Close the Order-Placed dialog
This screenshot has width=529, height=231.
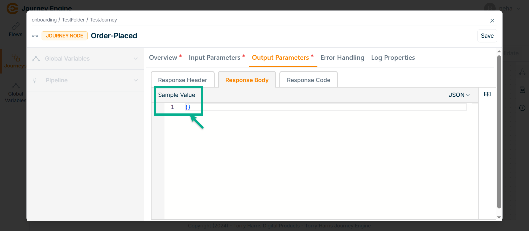pyautogui.click(x=492, y=21)
